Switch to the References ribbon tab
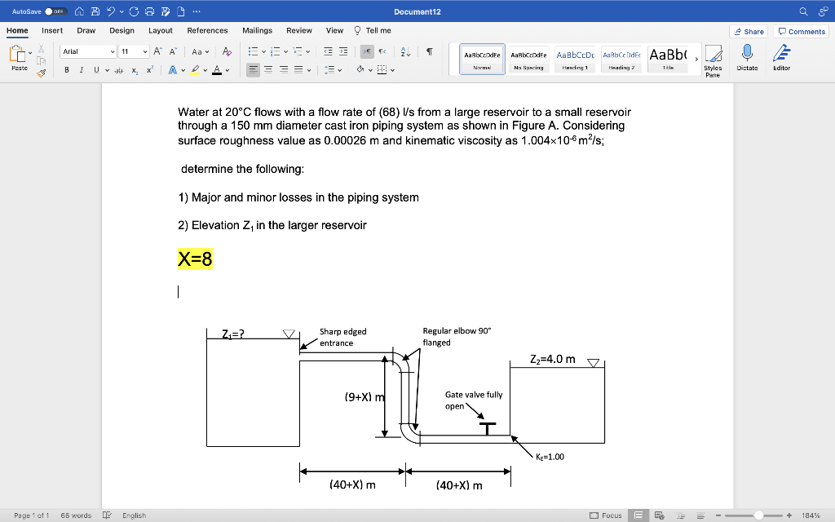835x522 pixels. [x=207, y=30]
